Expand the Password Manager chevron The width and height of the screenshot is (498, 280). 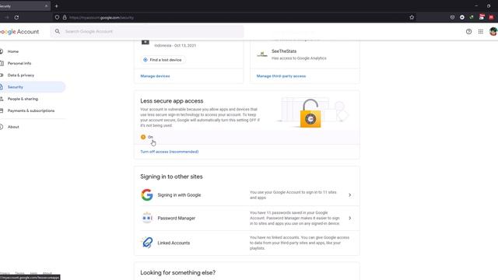(x=349, y=218)
